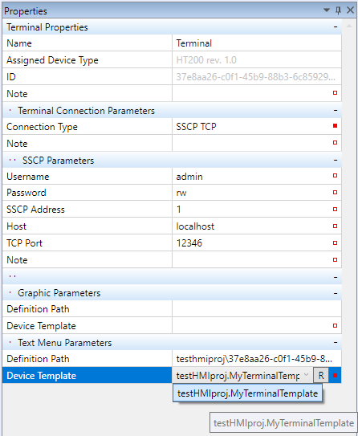Viewport: 358px width, 436px height.
Task: Click the red square beside Username
Action: coord(335,176)
